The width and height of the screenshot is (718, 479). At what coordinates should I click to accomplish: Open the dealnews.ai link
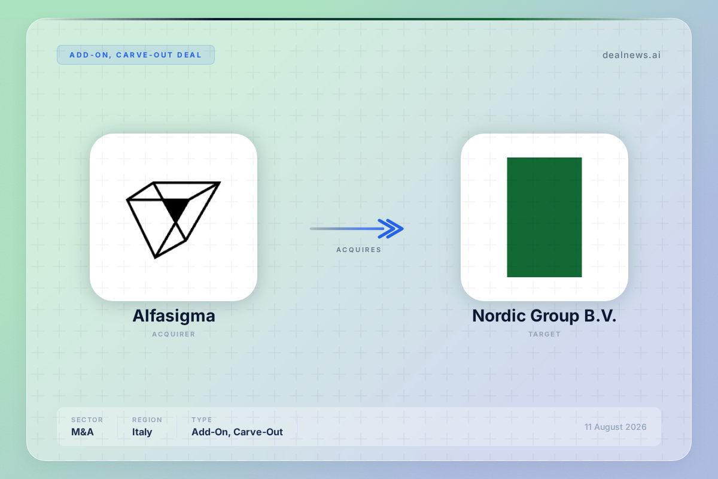[632, 55]
